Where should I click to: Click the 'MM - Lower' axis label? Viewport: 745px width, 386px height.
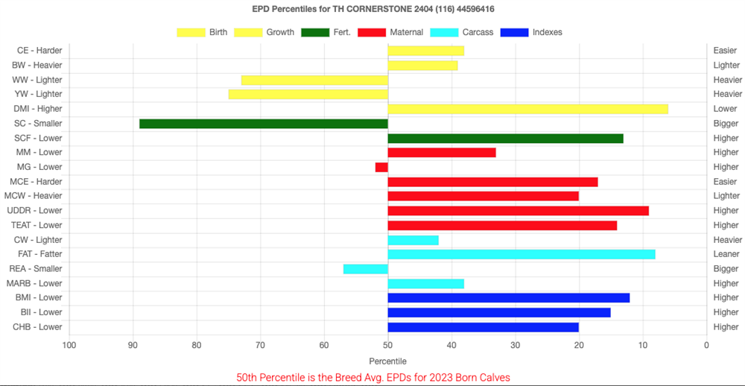pos(40,152)
